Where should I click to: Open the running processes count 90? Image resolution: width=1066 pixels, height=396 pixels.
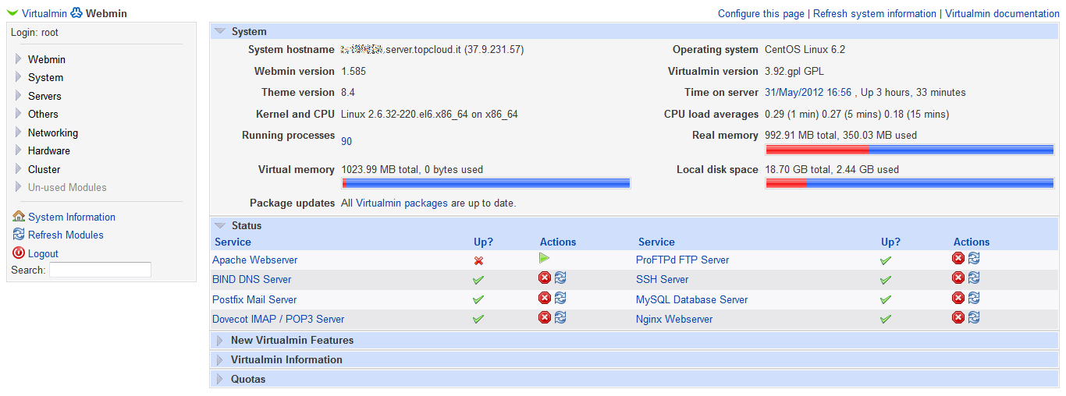pyautogui.click(x=346, y=141)
